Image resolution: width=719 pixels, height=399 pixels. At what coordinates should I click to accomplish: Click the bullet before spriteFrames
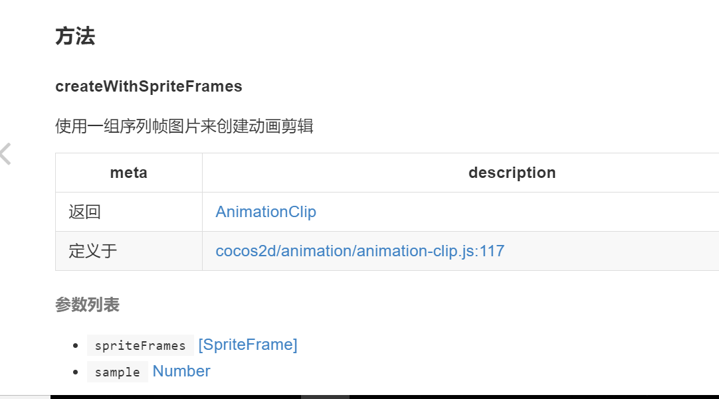pyautogui.click(x=75, y=345)
